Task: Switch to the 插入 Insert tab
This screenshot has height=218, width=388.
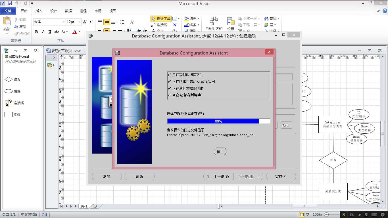Action: tap(39, 11)
